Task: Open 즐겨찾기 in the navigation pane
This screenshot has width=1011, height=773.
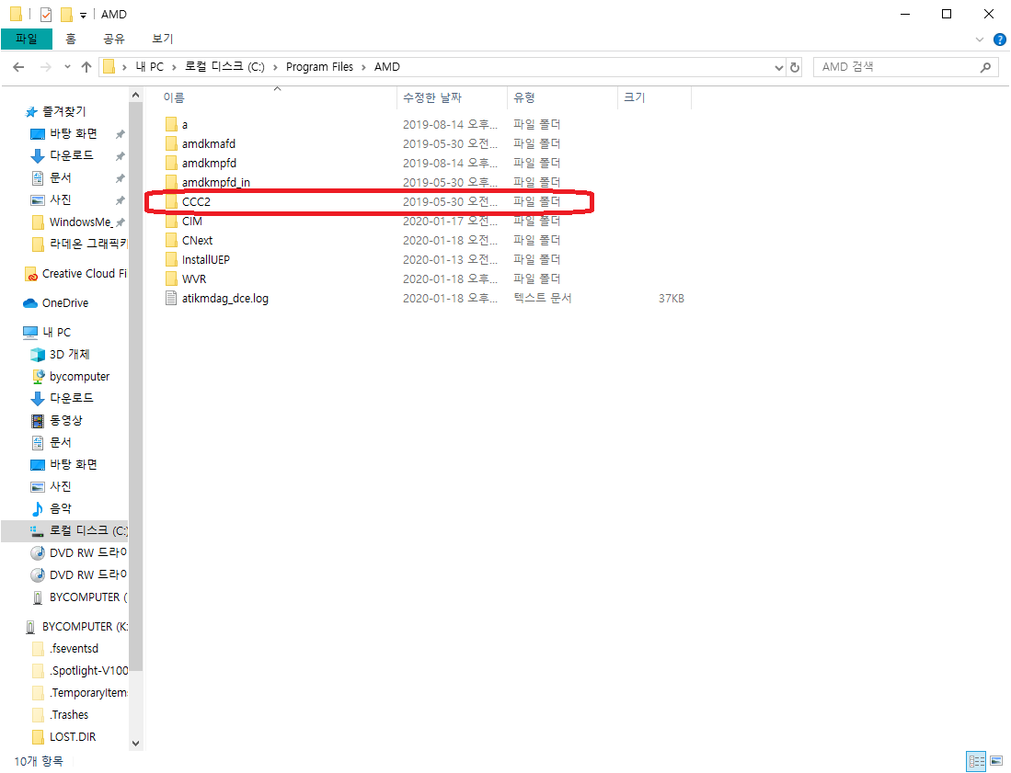Action: 63,111
